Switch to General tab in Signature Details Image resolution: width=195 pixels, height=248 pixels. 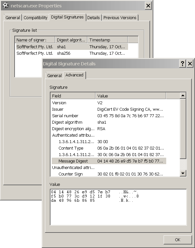pos(54,75)
